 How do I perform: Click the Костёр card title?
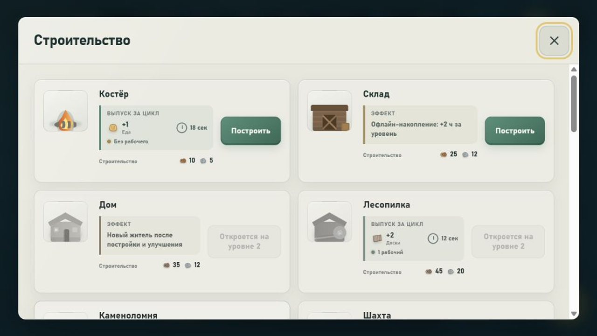(114, 94)
